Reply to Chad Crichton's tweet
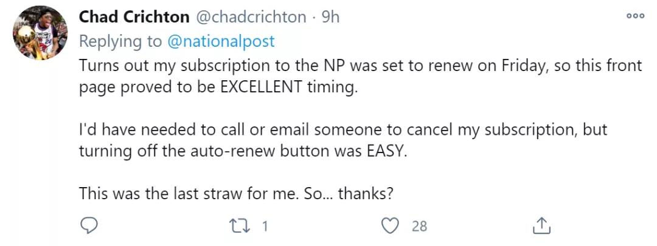Image resolution: width=657 pixels, height=246 pixels. pyautogui.click(x=89, y=226)
